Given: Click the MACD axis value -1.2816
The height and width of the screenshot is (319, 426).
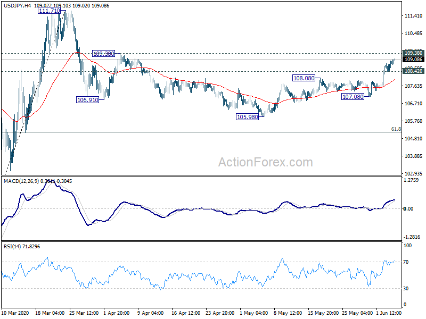Looking at the screenshot, I should (x=412, y=237).
